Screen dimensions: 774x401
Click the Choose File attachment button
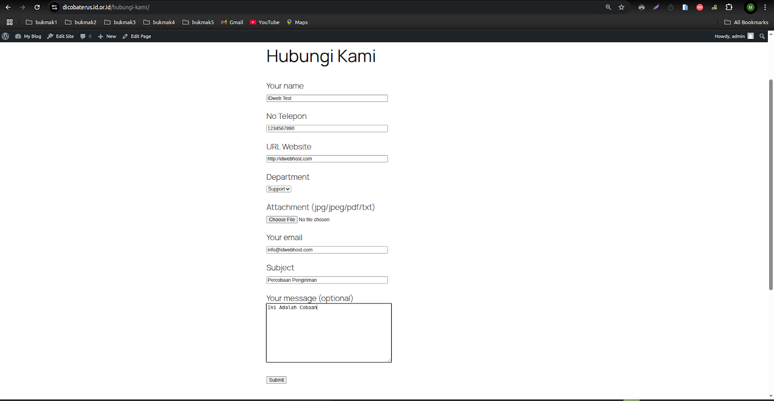(282, 220)
